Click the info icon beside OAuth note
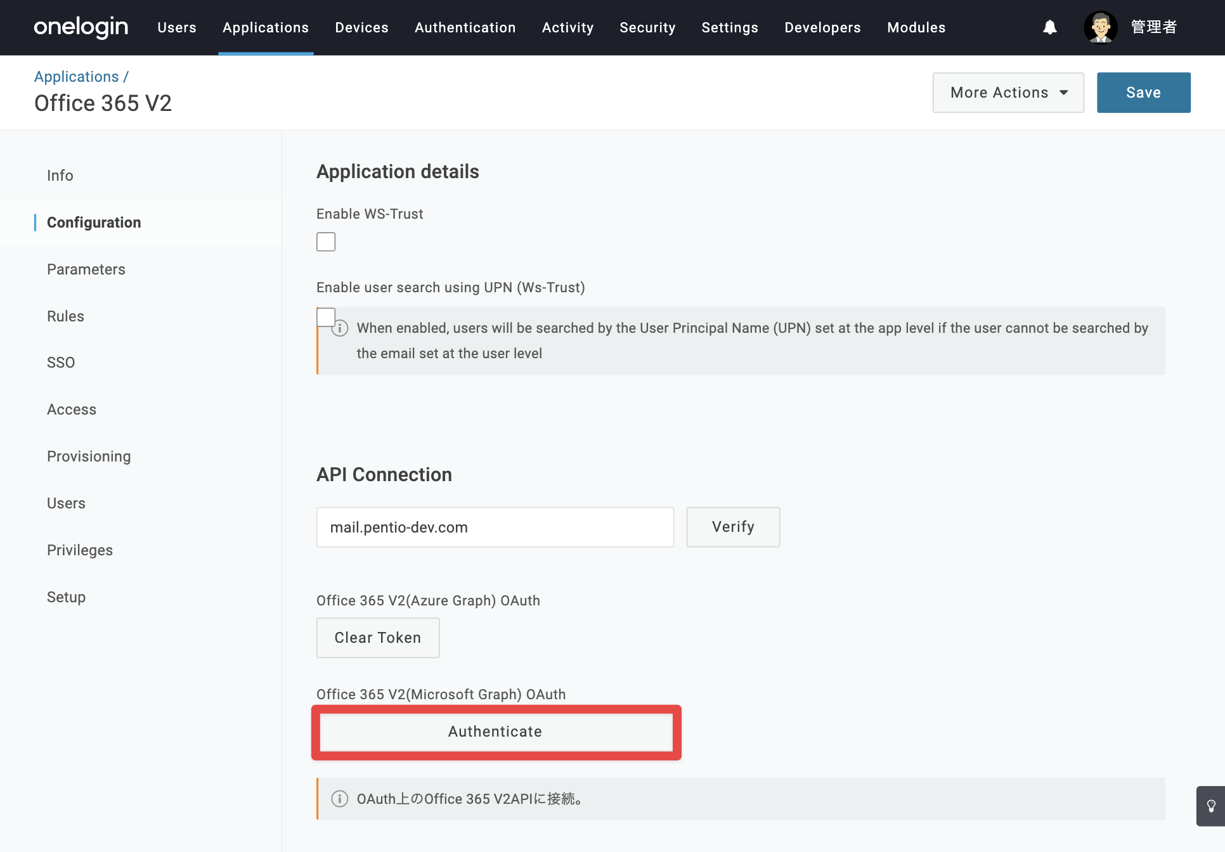 pyautogui.click(x=340, y=799)
